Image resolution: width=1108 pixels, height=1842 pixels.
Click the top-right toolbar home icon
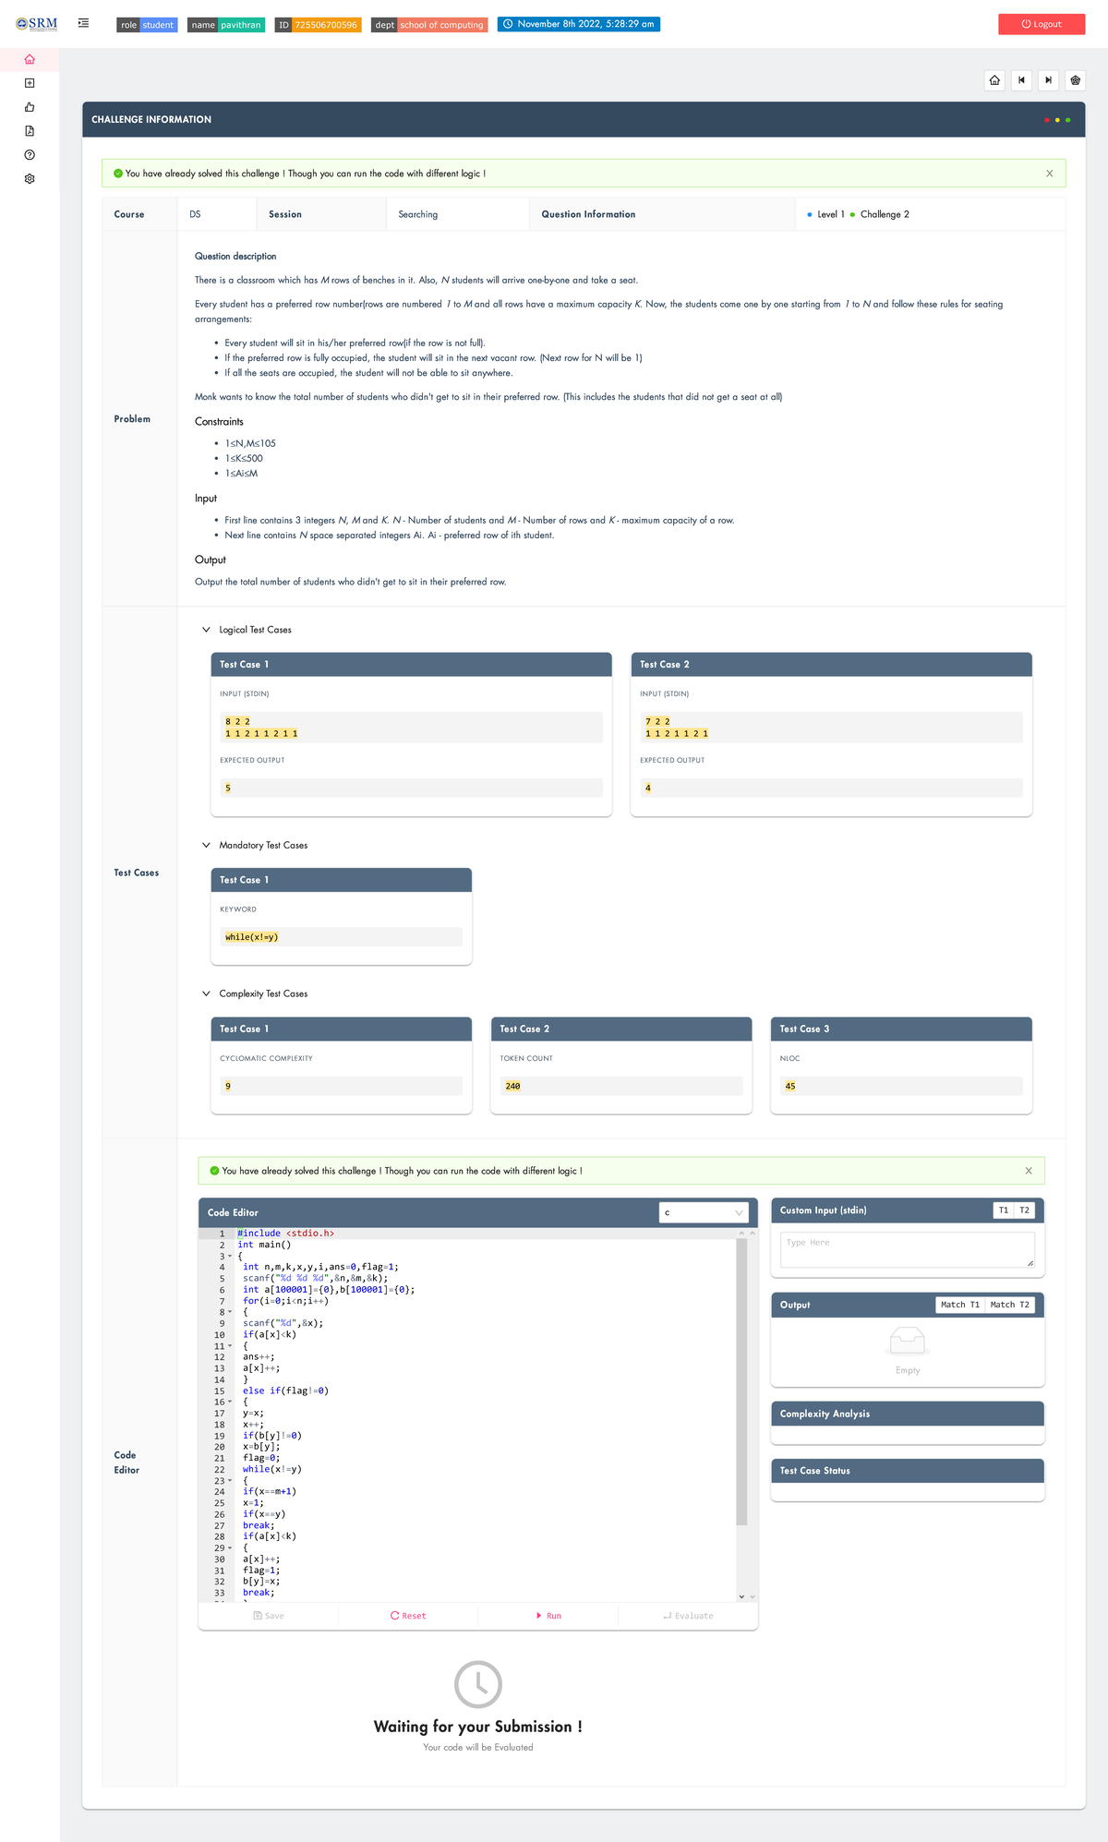coord(994,80)
